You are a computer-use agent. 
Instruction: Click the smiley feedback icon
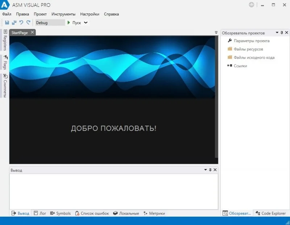click(x=251, y=5)
